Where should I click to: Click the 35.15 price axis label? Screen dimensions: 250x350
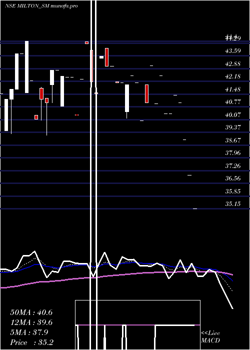point(233,204)
